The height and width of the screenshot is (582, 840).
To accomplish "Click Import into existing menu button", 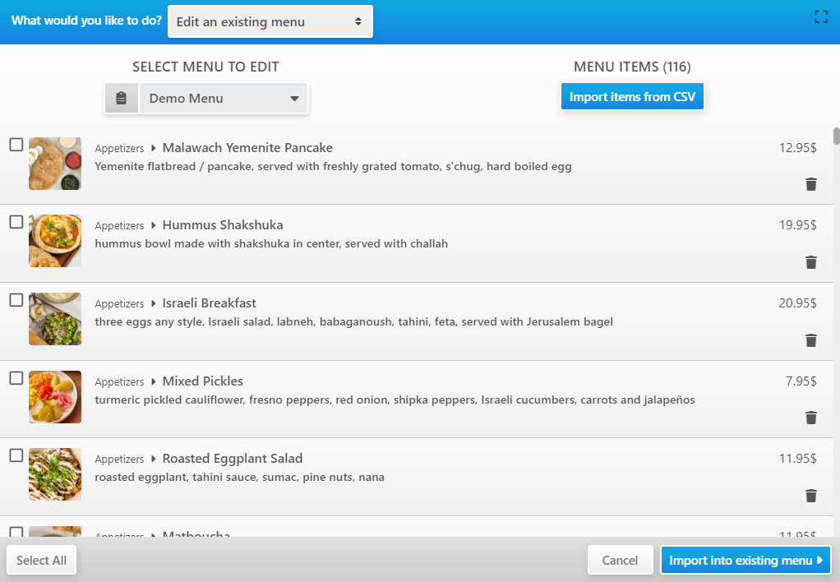I will [745, 561].
